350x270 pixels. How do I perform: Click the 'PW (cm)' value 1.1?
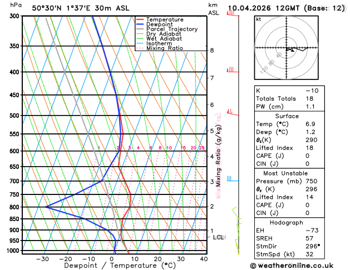coord(310,107)
